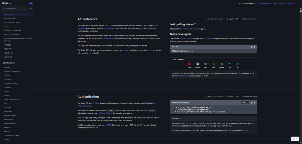Open the cURL language selector dropdown
This screenshot has height=144, width=302.
click(x=245, y=103)
